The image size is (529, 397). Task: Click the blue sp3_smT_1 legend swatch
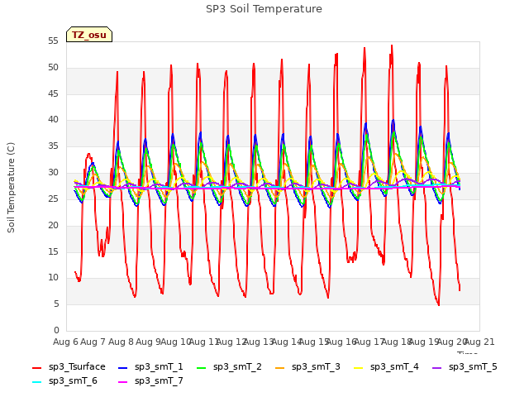point(123,367)
